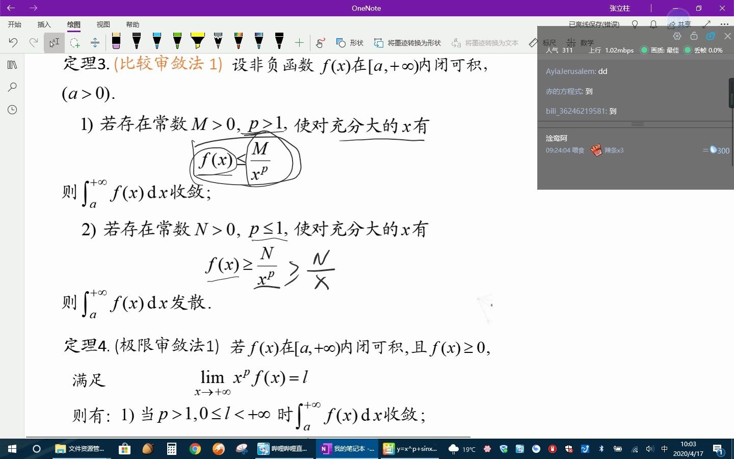Open the ribbon more options (…) menu
The height and width of the screenshot is (459, 734).
pos(724,24)
